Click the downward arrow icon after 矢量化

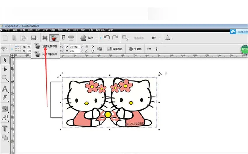coord(156,49)
